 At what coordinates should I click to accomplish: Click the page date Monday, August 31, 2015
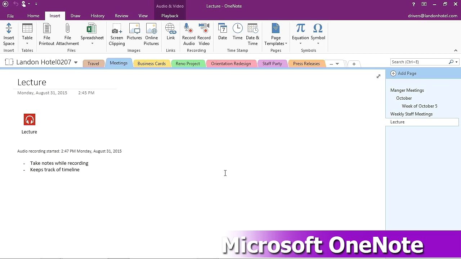tap(42, 93)
